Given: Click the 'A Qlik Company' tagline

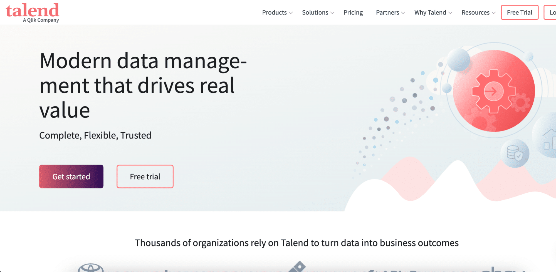Looking at the screenshot, I should click(x=41, y=20).
